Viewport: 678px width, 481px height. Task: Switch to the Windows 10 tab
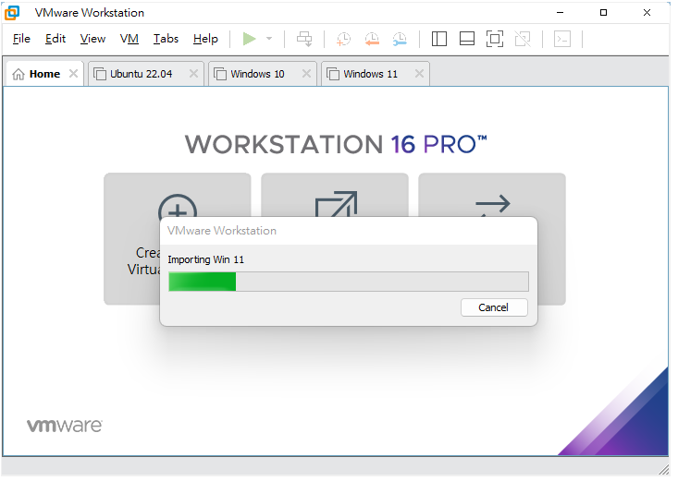[257, 74]
